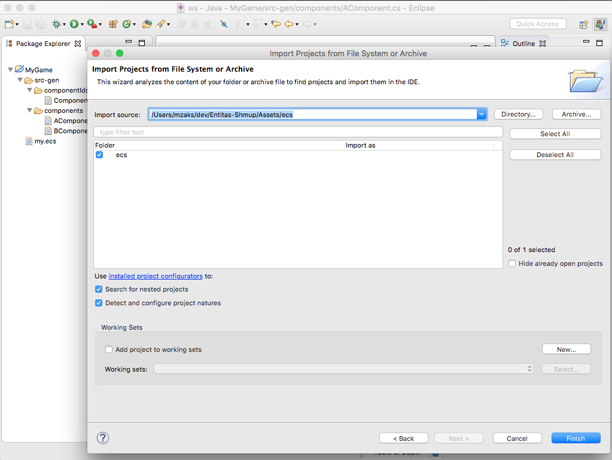Image resolution: width=612 pixels, height=460 pixels.
Task: Click the Quick Access search field
Action: (x=537, y=24)
